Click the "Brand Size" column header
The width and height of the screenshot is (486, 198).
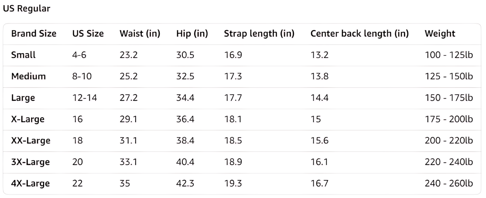[34, 34]
